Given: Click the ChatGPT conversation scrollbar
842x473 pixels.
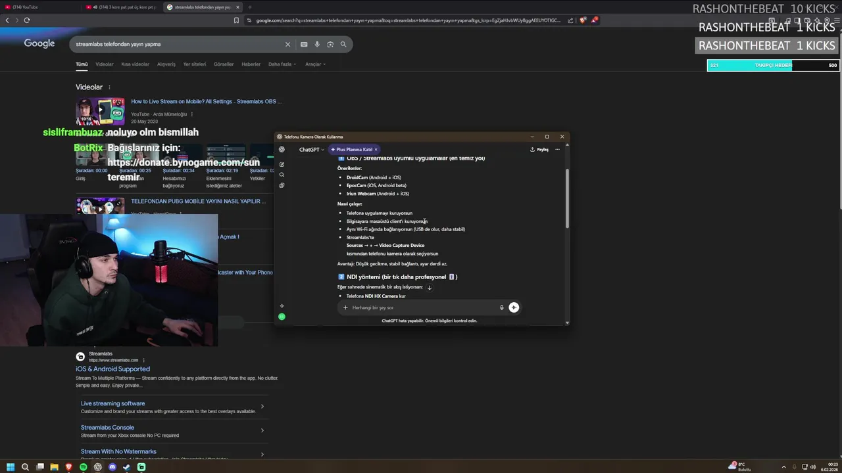Looking at the screenshot, I should 566,199.
